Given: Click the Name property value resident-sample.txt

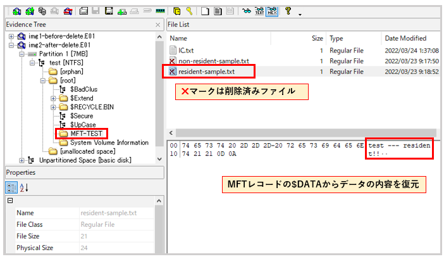Looking at the screenshot, I should (x=109, y=213).
